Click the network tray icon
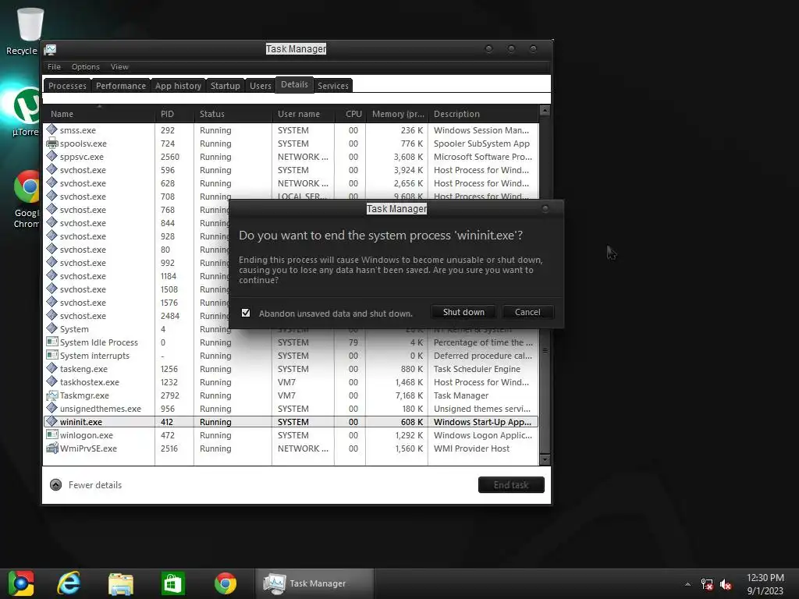Viewport: 799px width, 599px height. click(707, 584)
